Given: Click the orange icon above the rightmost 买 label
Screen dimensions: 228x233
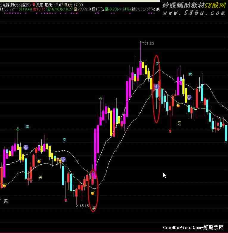Looking at the screenshot, I should pyautogui.click(x=178, y=106).
